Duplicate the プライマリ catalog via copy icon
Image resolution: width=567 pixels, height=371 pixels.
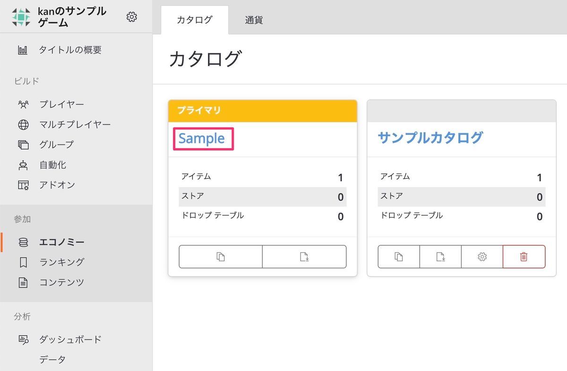pos(221,256)
